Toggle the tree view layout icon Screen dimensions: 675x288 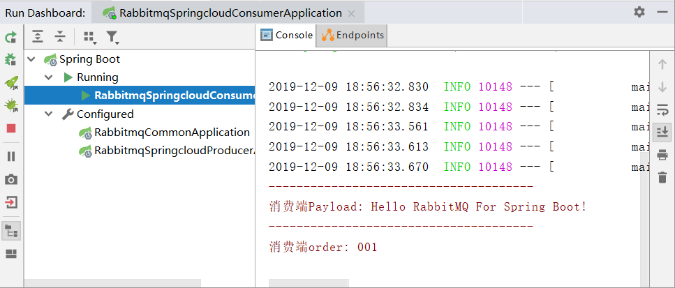tap(10, 232)
